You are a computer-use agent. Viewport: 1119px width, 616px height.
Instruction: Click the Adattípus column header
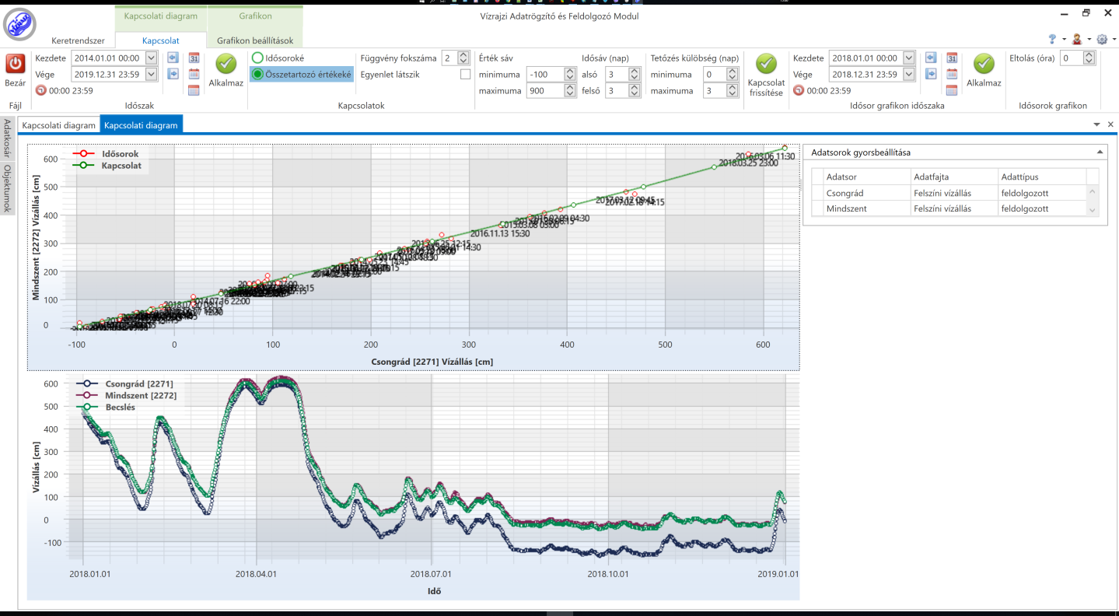(x=1041, y=177)
